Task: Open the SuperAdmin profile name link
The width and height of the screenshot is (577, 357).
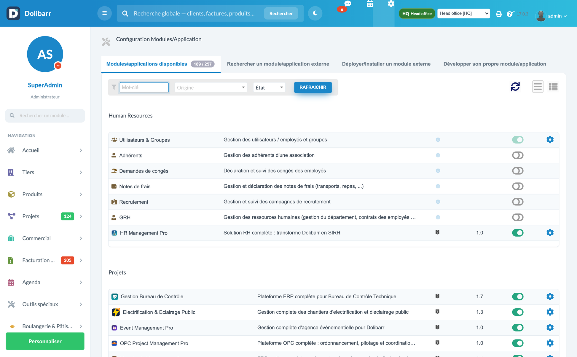Action: [x=45, y=85]
